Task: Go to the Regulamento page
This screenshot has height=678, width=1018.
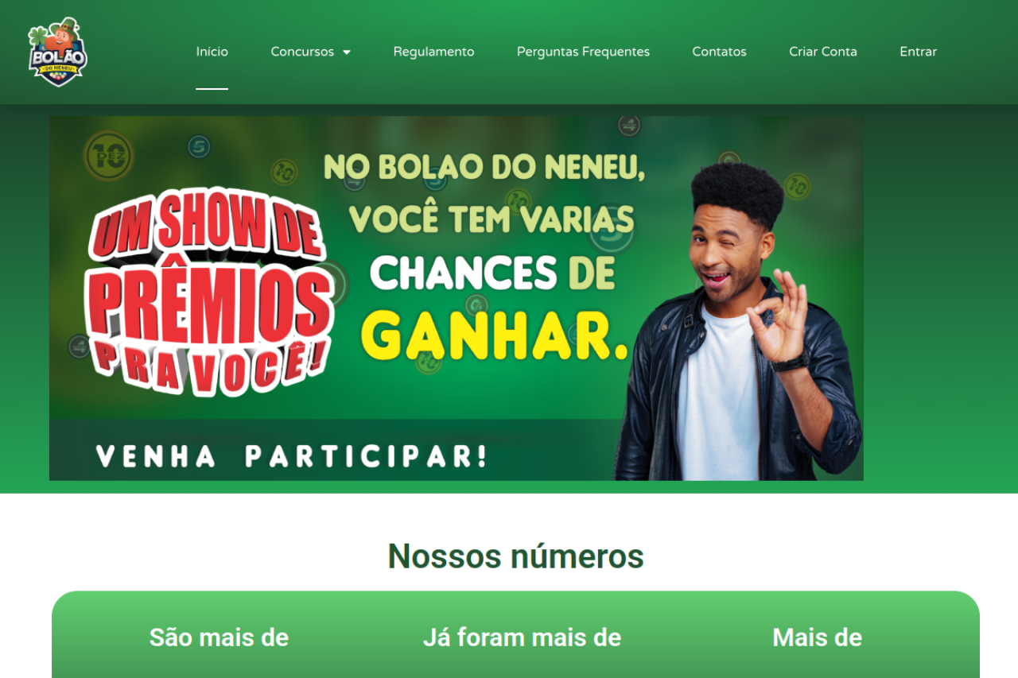Action: pos(433,52)
